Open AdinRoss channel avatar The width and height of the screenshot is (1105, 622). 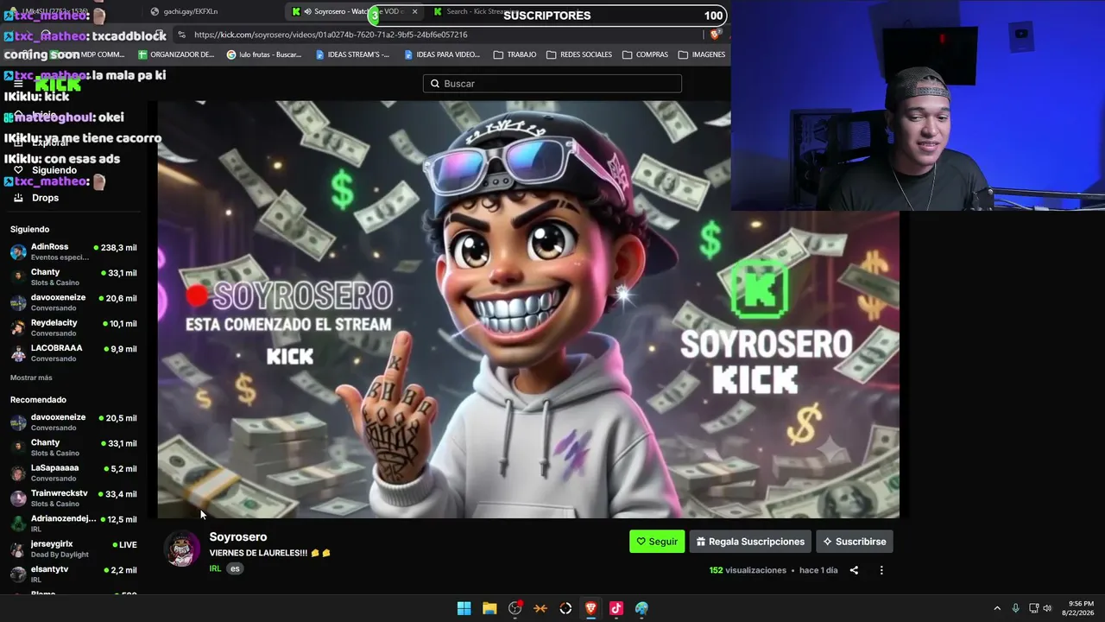[x=18, y=251]
